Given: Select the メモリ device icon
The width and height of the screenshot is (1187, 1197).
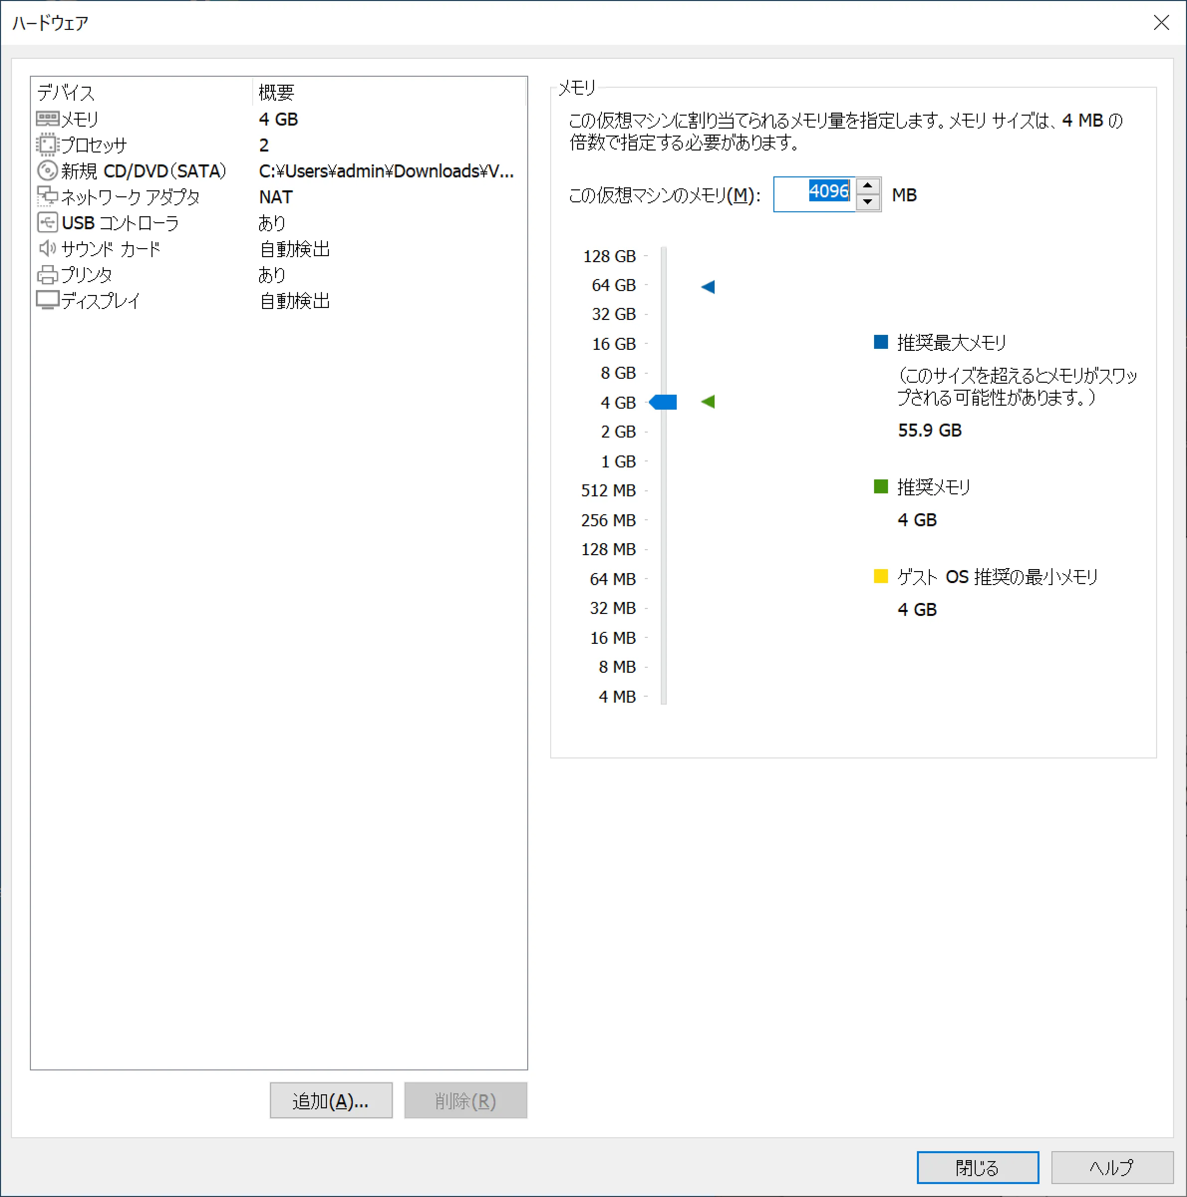Looking at the screenshot, I should [x=47, y=118].
